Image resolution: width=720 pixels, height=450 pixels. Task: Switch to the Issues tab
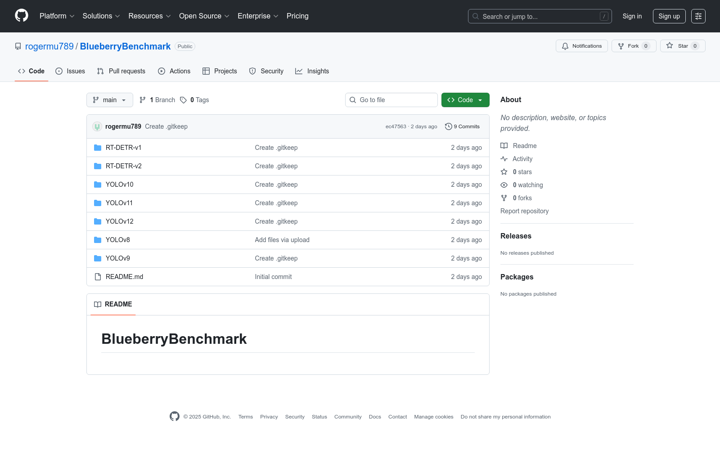pos(70,71)
